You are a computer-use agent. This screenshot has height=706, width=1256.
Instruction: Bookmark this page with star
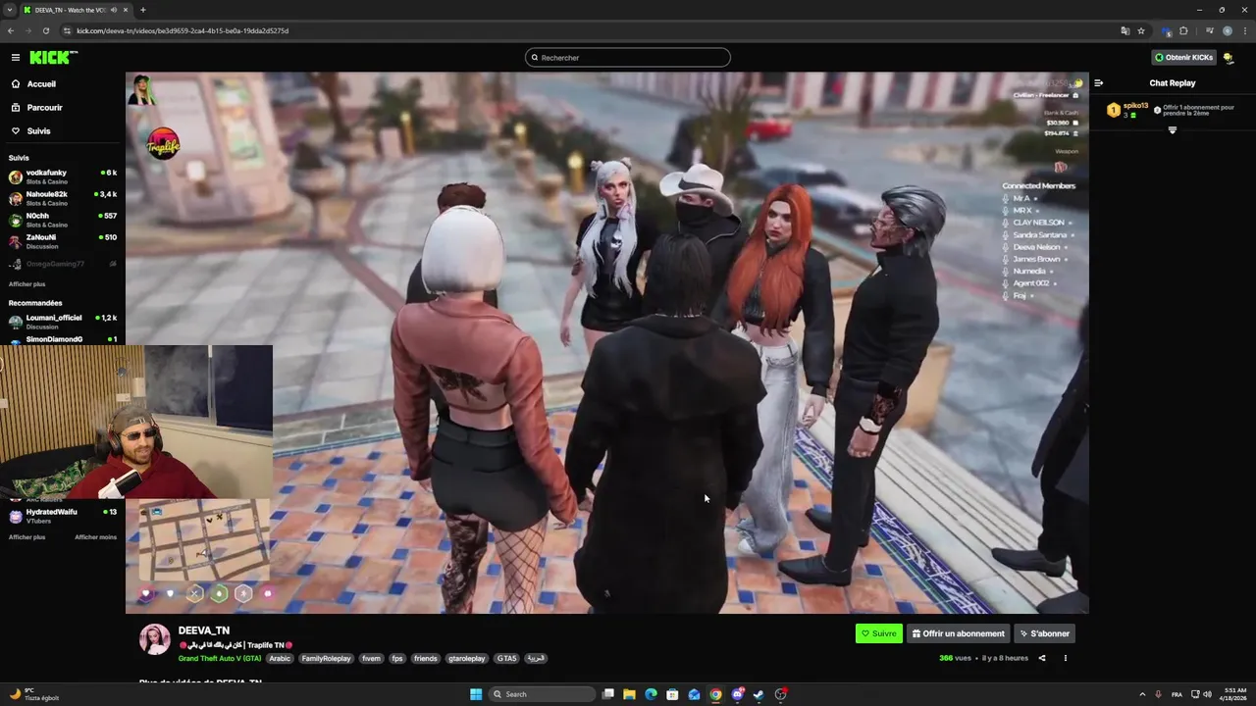(1141, 30)
